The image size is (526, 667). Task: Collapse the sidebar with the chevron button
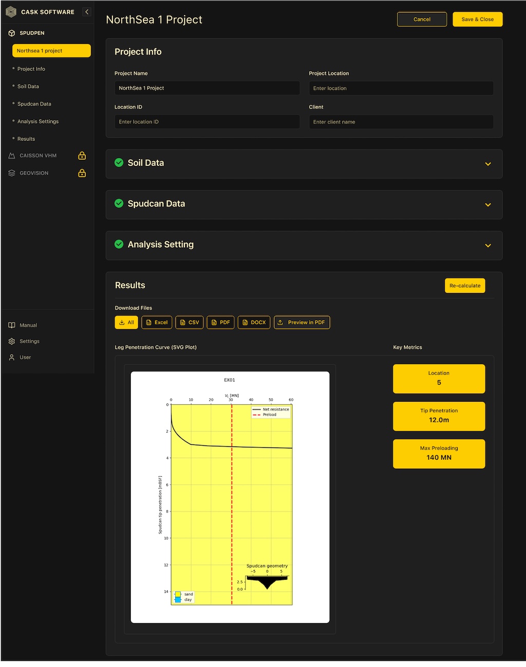tap(87, 12)
